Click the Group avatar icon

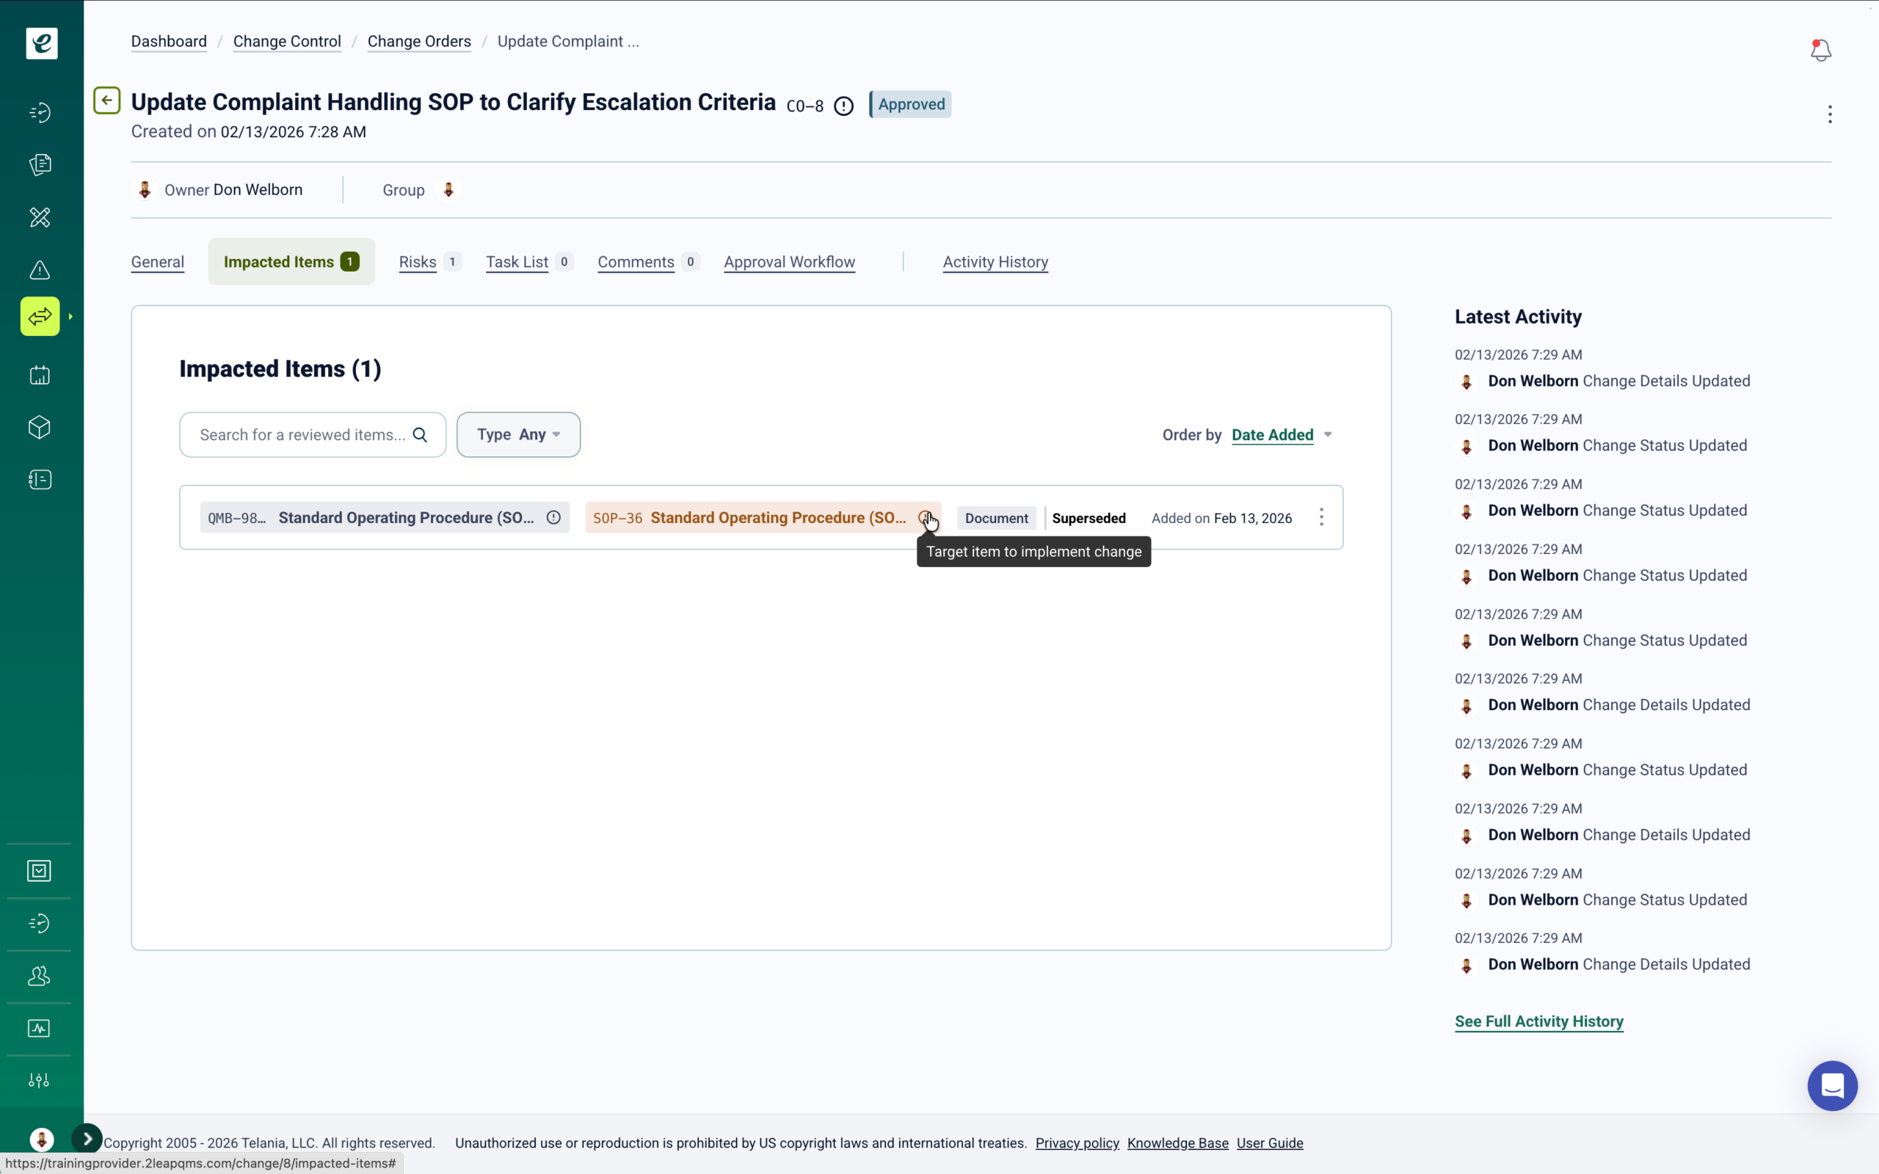pos(448,189)
